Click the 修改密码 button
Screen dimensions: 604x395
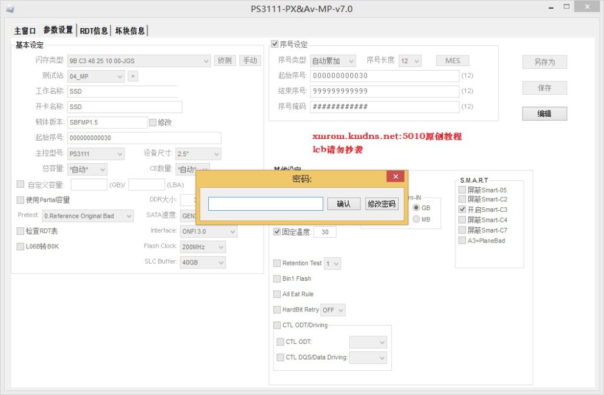pos(382,204)
